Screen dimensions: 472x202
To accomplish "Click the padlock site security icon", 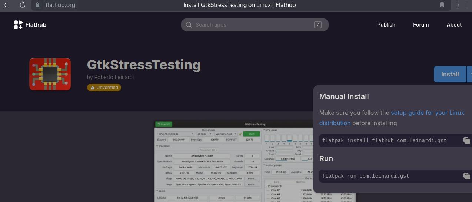I will [37, 5].
